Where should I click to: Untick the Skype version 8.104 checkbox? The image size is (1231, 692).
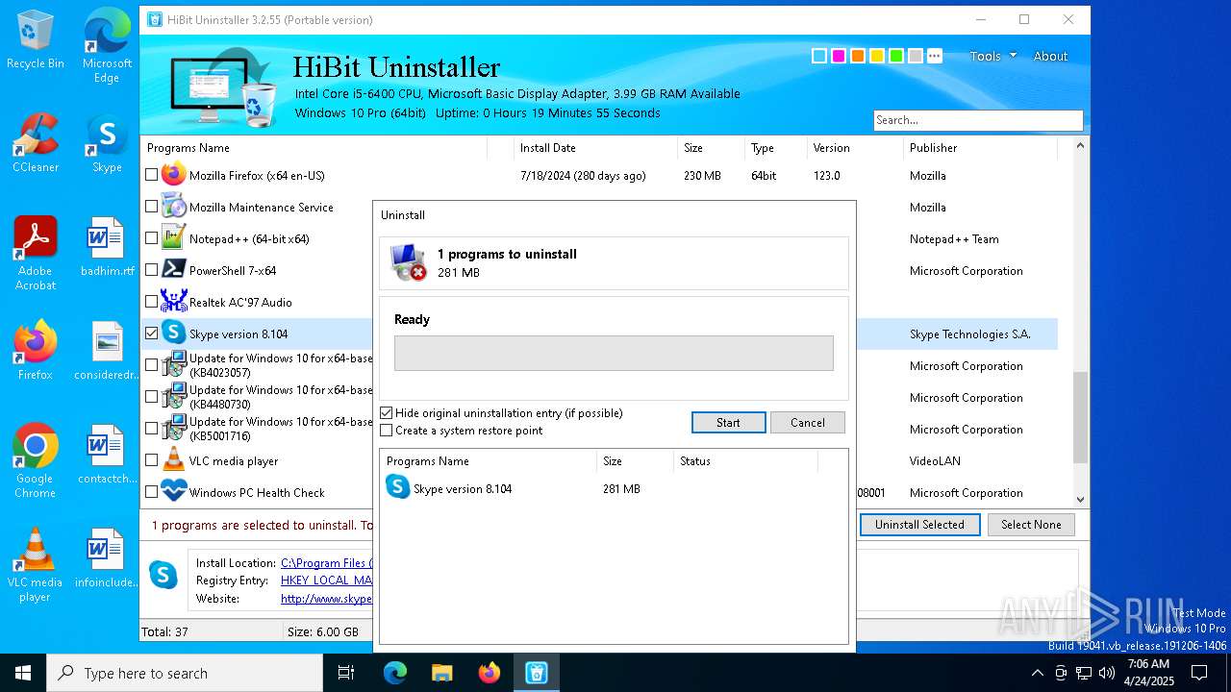(x=151, y=334)
